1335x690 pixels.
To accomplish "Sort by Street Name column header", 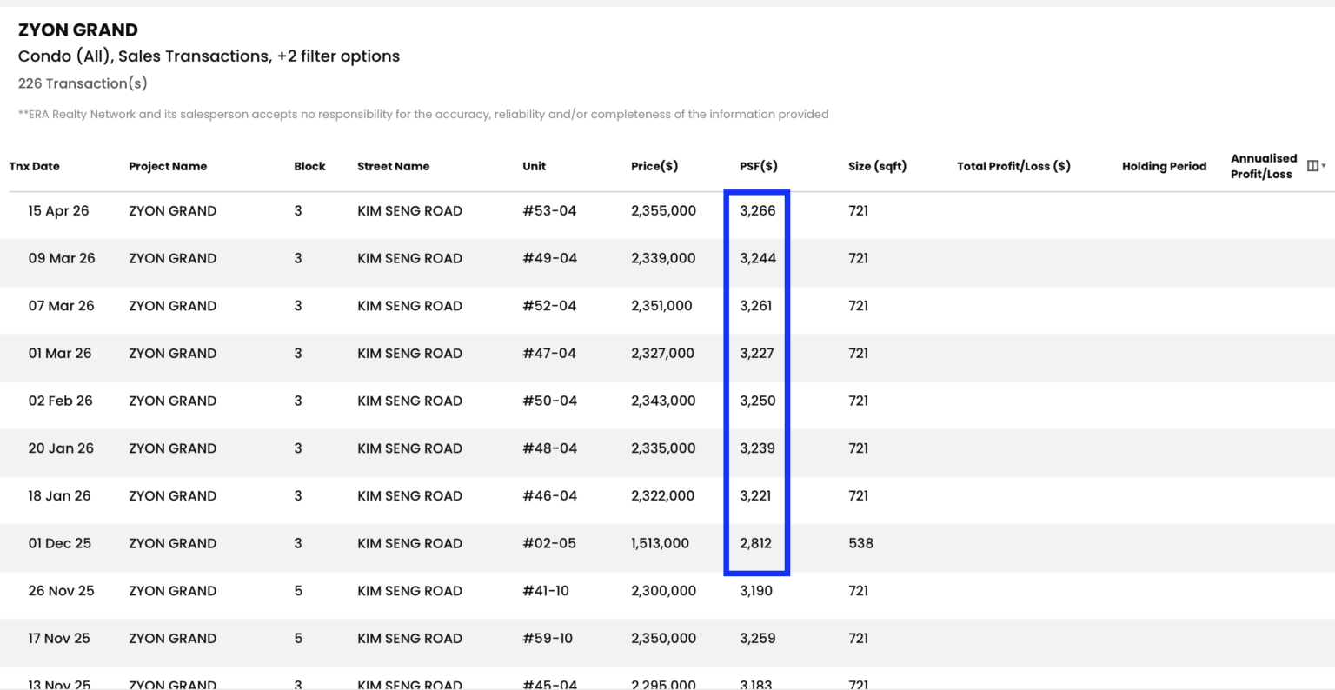I will (x=393, y=166).
